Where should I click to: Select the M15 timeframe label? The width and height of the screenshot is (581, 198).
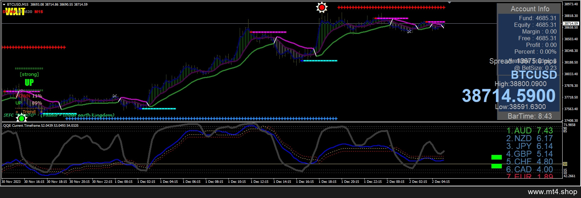point(39,12)
